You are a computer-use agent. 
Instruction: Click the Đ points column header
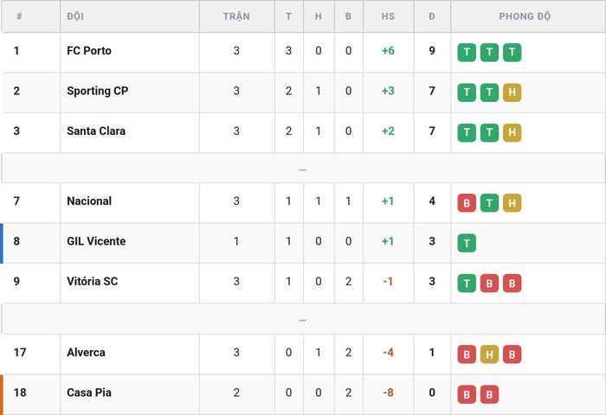(432, 16)
